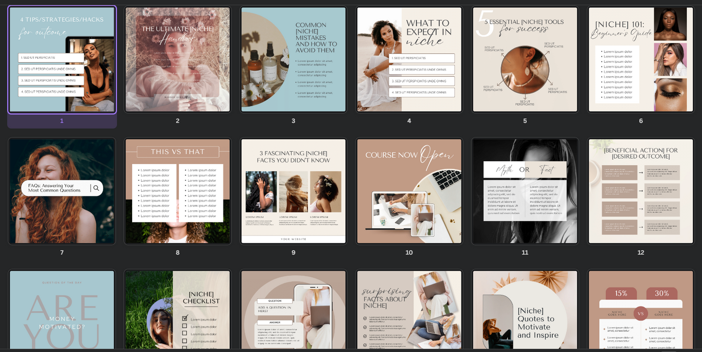
Task: Click page number label 5
Action: (x=525, y=121)
